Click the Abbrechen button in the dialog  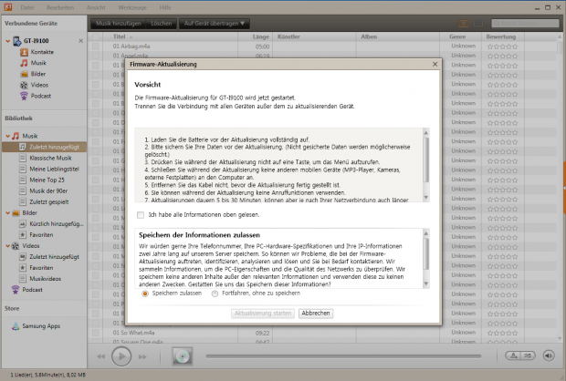coord(316,313)
